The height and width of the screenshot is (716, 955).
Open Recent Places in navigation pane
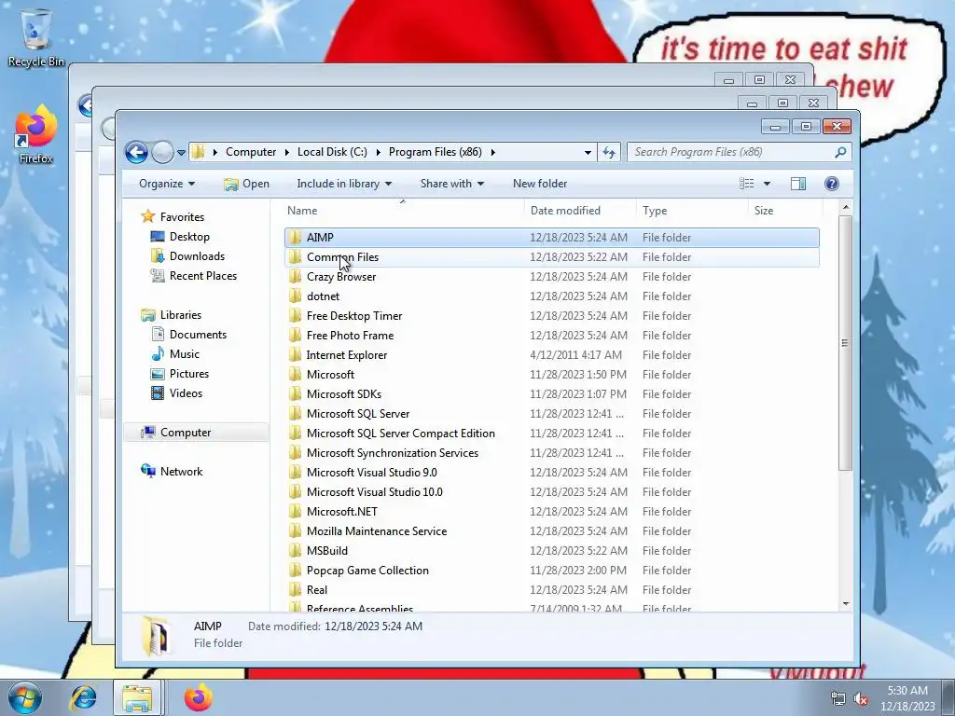[202, 276]
